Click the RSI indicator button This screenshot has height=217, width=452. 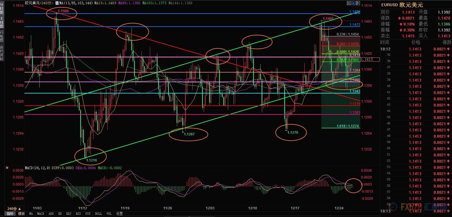78,214
